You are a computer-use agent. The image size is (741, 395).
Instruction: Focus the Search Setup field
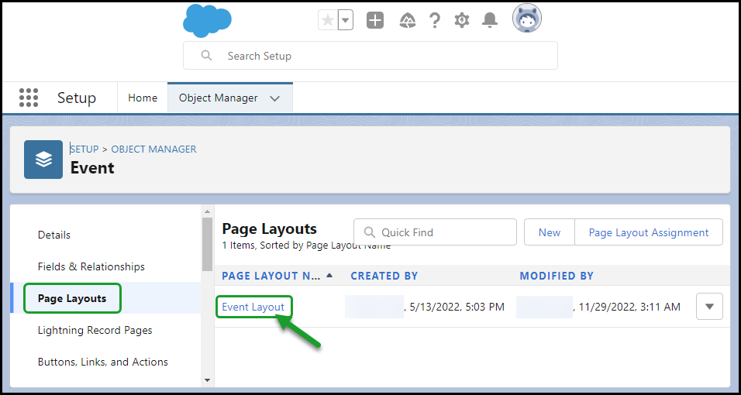click(x=370, y=55)
